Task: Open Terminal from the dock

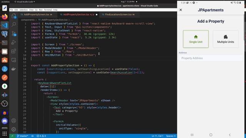Action: (x=5, y=43)
